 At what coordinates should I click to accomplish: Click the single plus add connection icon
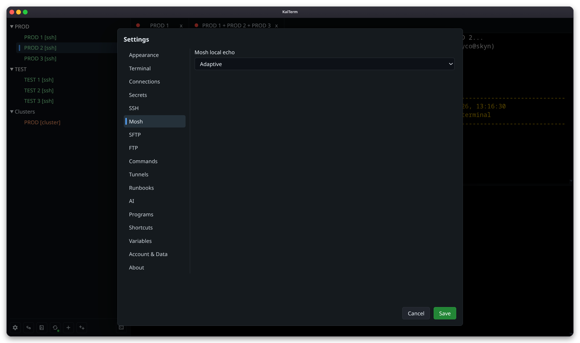point(68,327)
